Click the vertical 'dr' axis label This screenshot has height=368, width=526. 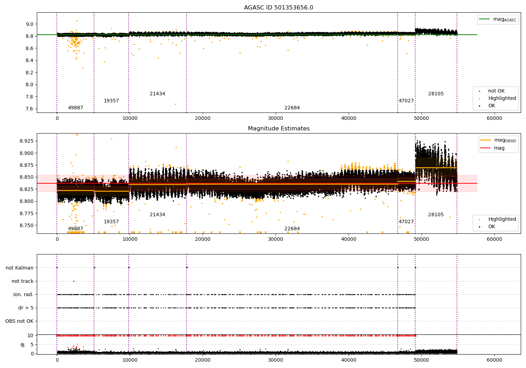(23, 345)
